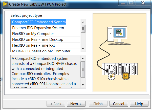
Task: Click the Next > button
Action: [x=76, y=104]
